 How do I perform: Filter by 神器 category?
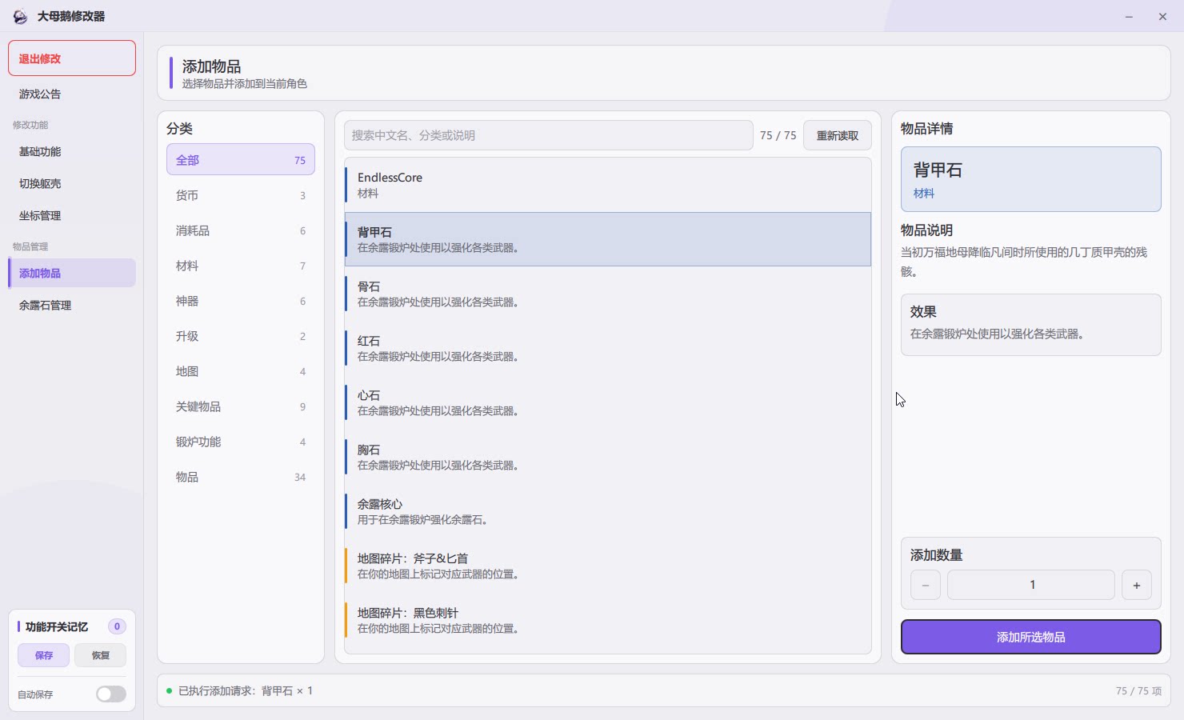click(241, 301)
